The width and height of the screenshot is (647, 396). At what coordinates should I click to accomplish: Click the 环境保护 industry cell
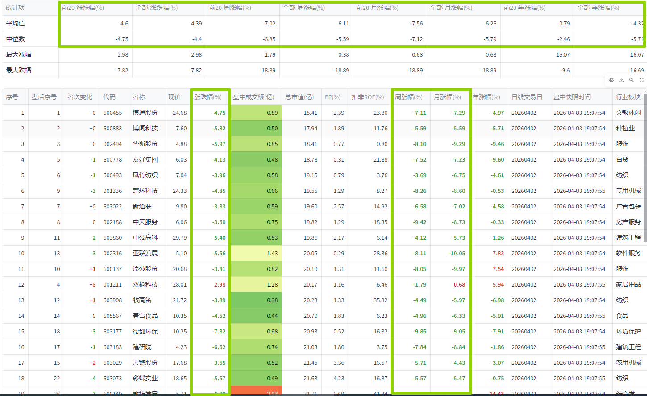628,331
